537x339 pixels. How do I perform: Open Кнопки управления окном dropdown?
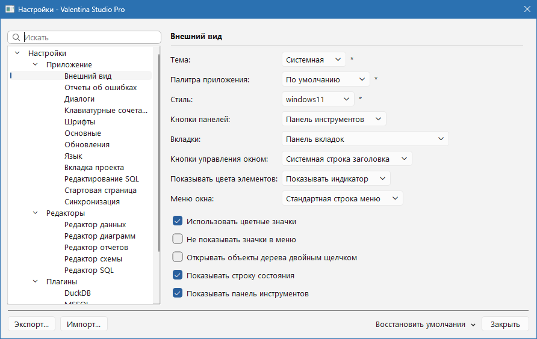[x=347, y=159]
